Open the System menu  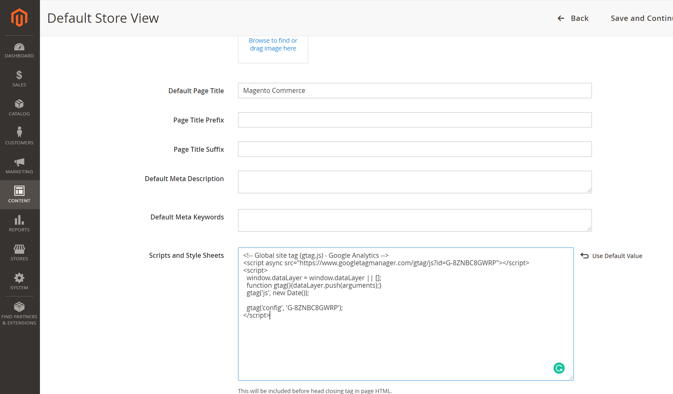(19, 281)
